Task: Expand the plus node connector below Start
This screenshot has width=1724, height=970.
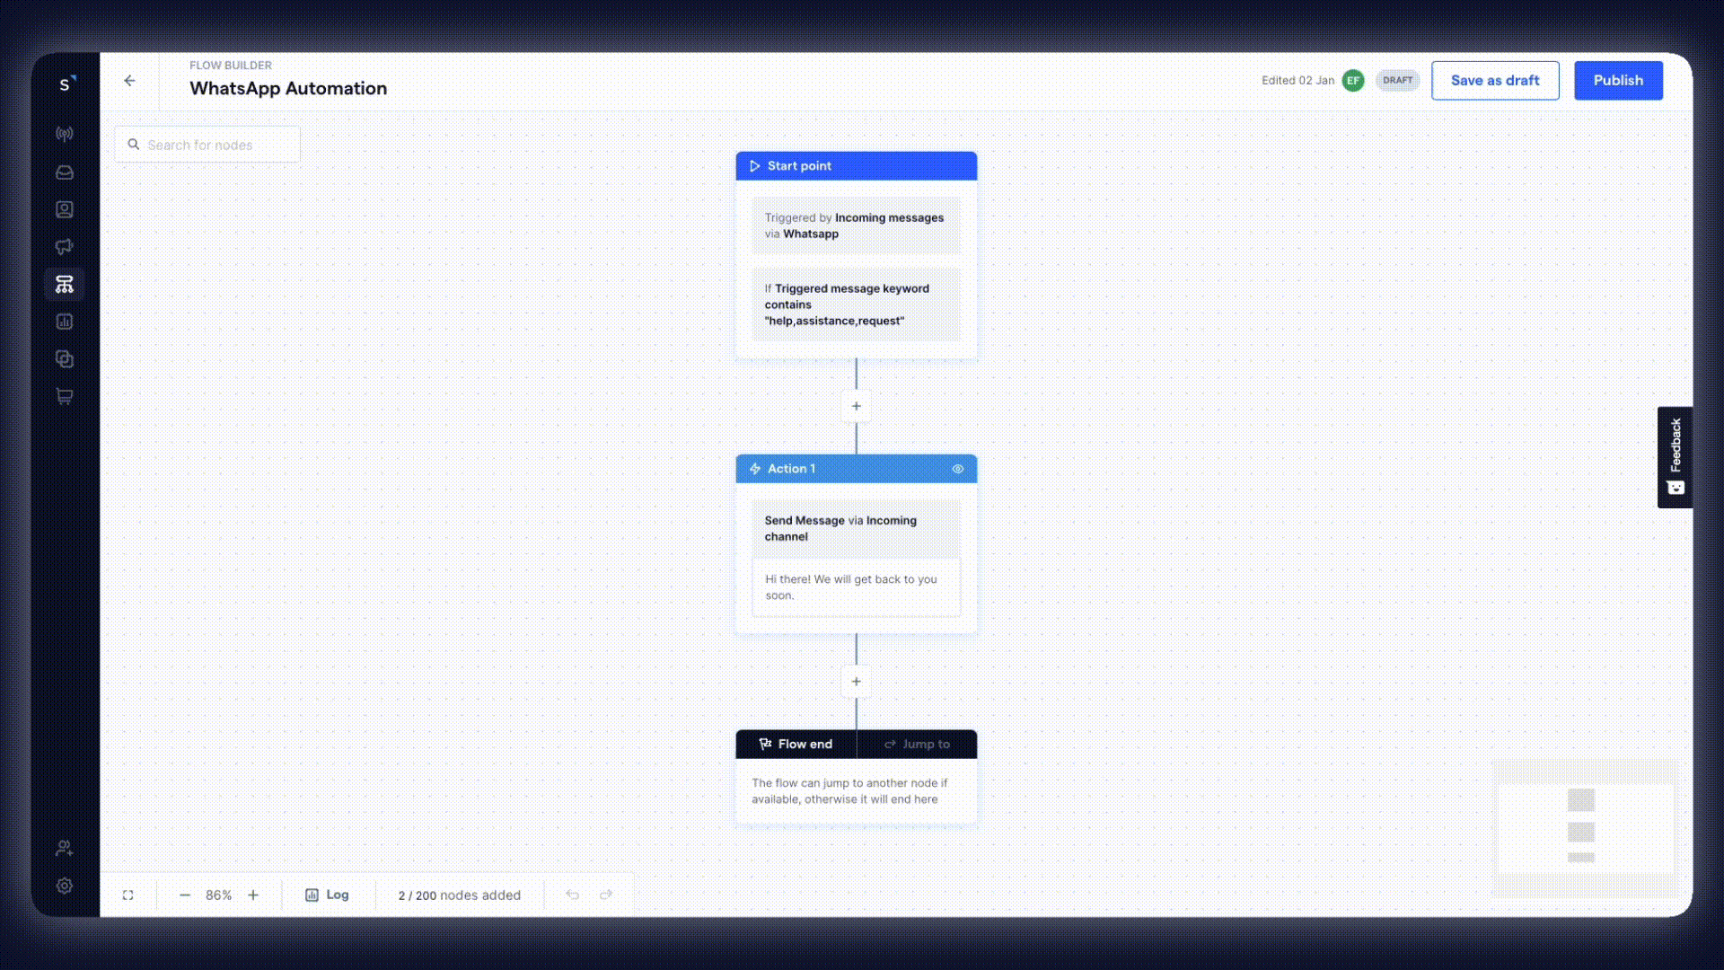Action: (856, 406)
